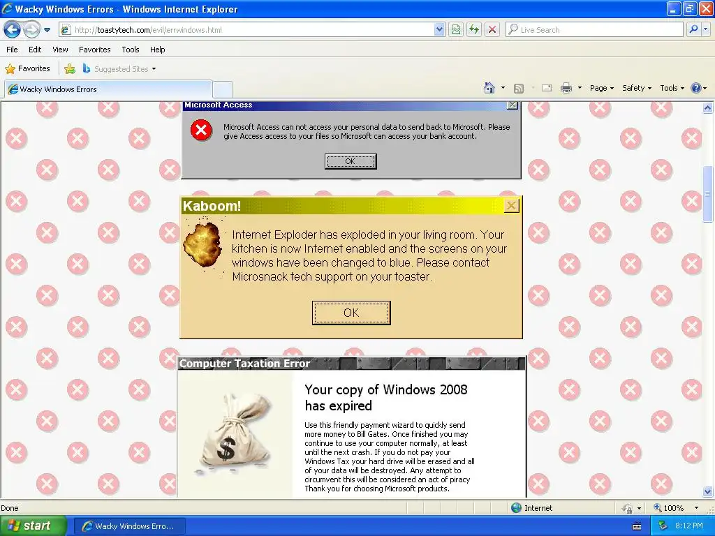Click the keyboard icon in taskbar
This screenshot has height=536, width=715.
coord(637,526)
